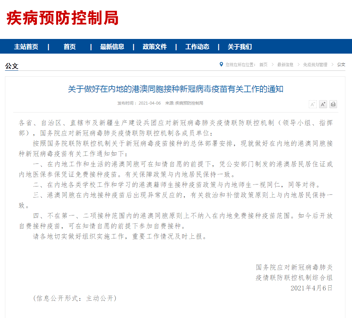Screen dimensions: 352x318
Task: Click the note 信息公开形式：主动公开
Action: (x=75, y=298)
